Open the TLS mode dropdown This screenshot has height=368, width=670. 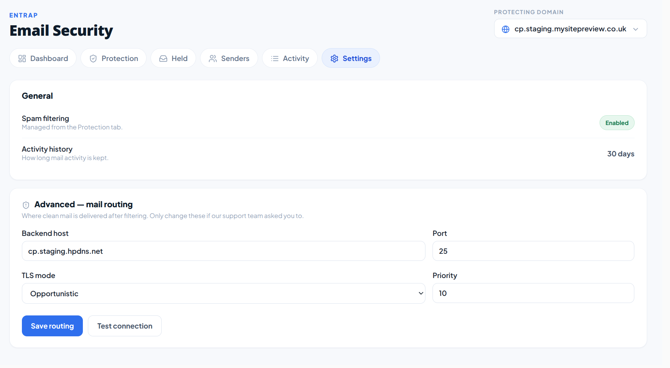(x=224, y=294)
